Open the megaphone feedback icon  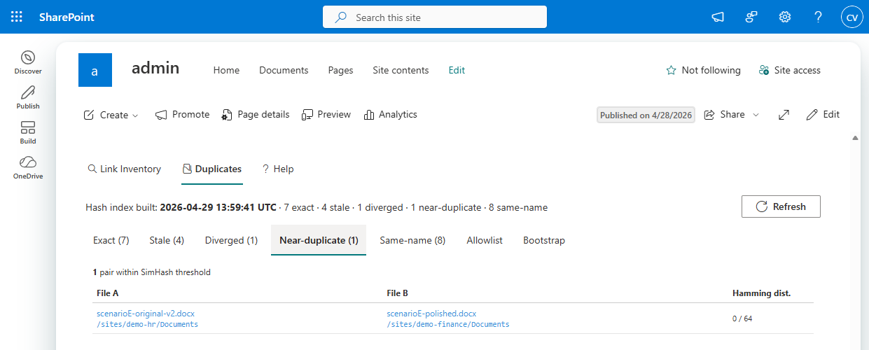coord(718,17)
